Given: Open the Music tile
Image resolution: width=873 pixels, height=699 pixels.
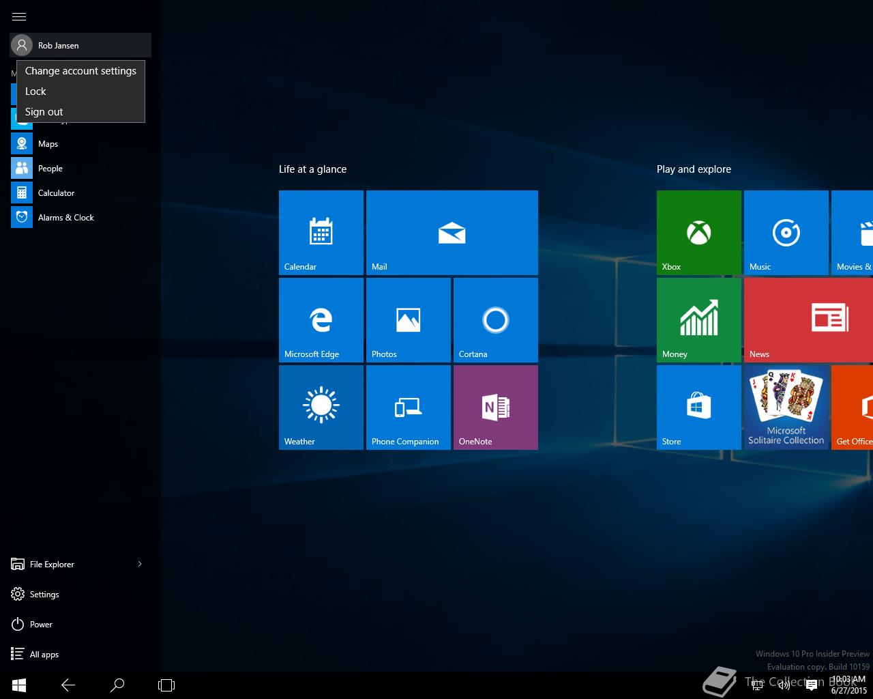Looking at the screenshot, I should 786,233.
